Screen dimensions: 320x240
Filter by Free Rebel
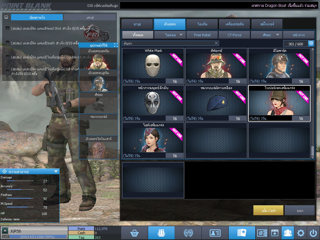(x=202, y=35)
